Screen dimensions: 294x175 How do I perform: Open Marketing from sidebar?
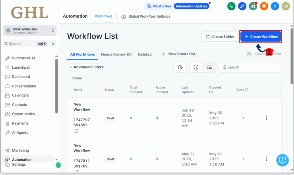point(20,150)
